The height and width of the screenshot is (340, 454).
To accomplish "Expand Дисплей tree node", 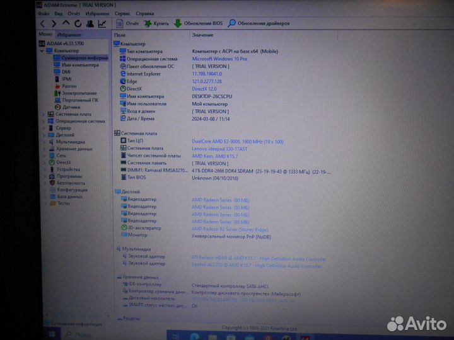I will [x=44, y=135].
